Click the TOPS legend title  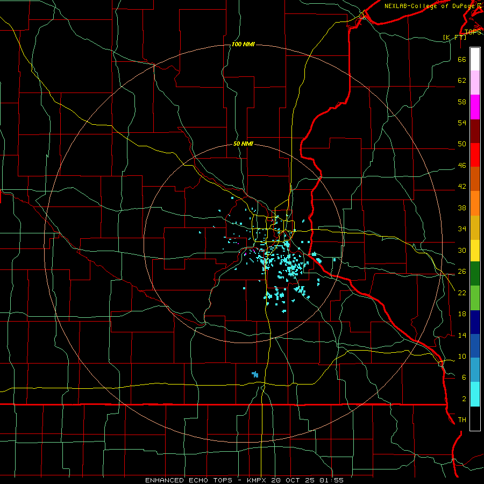[x=473, y=32]
